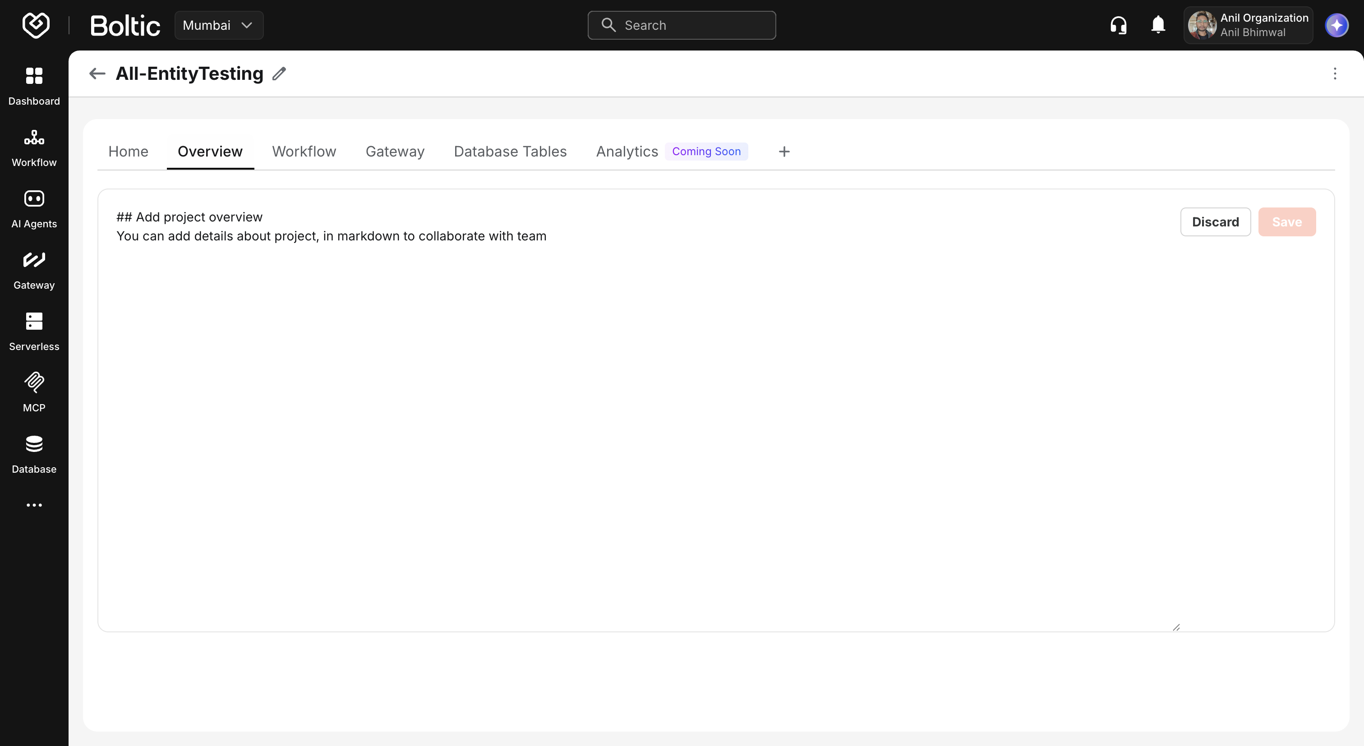Open Anil Organization account menu
The height and width of the screenshot is (746, 1364).
[x=1248, y=25]
